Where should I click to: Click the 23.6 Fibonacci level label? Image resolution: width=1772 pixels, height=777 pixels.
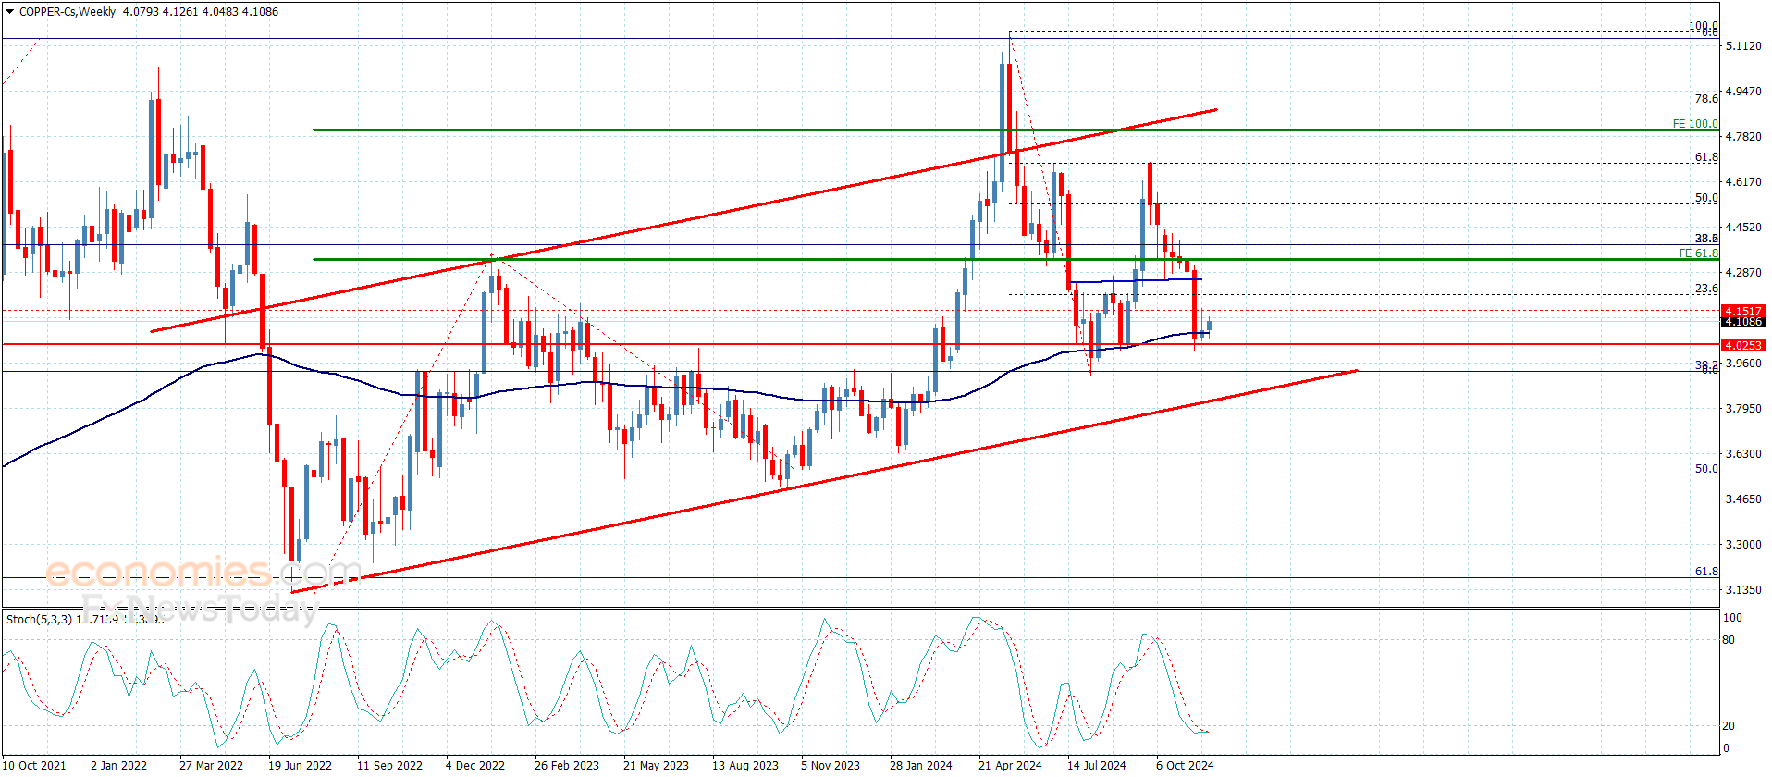(1706, 289)
